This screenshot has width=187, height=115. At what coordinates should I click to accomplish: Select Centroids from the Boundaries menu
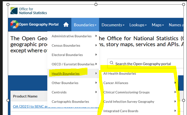[x=59, y=92]
